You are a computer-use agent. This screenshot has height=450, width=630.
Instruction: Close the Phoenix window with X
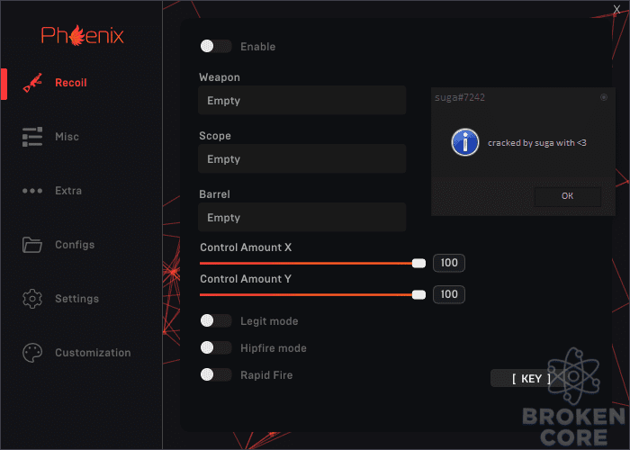pos(616,9)
